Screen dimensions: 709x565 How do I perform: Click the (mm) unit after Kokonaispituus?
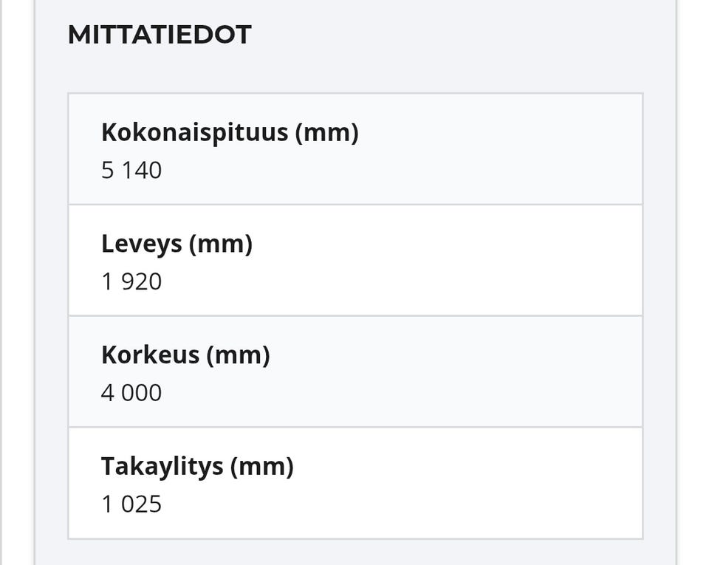pyautogui.click(x=326, y=133)
